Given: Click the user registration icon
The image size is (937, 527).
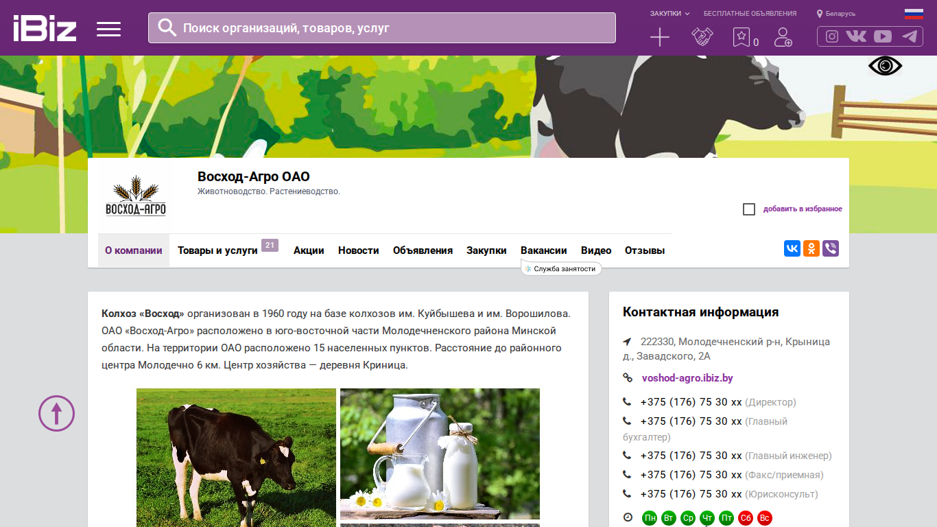Looking at the screenshot, I should (783, 37).
